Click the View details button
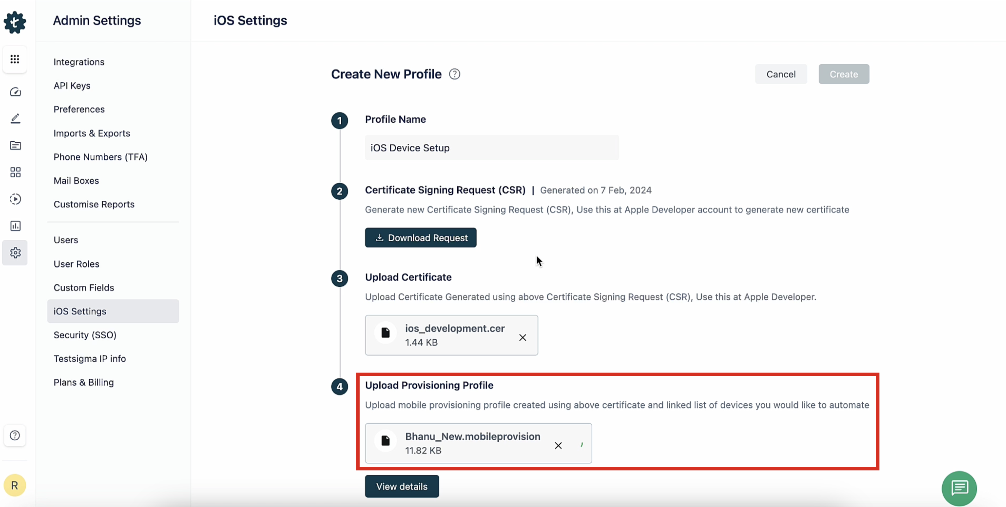Image resolution: width=1006 pixels, height=507 pixels. [401, 486]
